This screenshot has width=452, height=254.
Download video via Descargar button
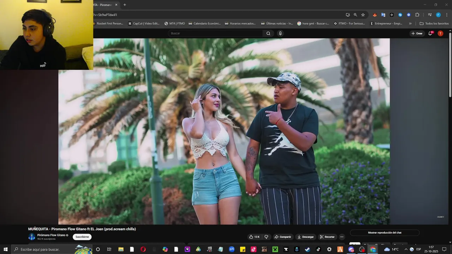(x=306, y=237)
